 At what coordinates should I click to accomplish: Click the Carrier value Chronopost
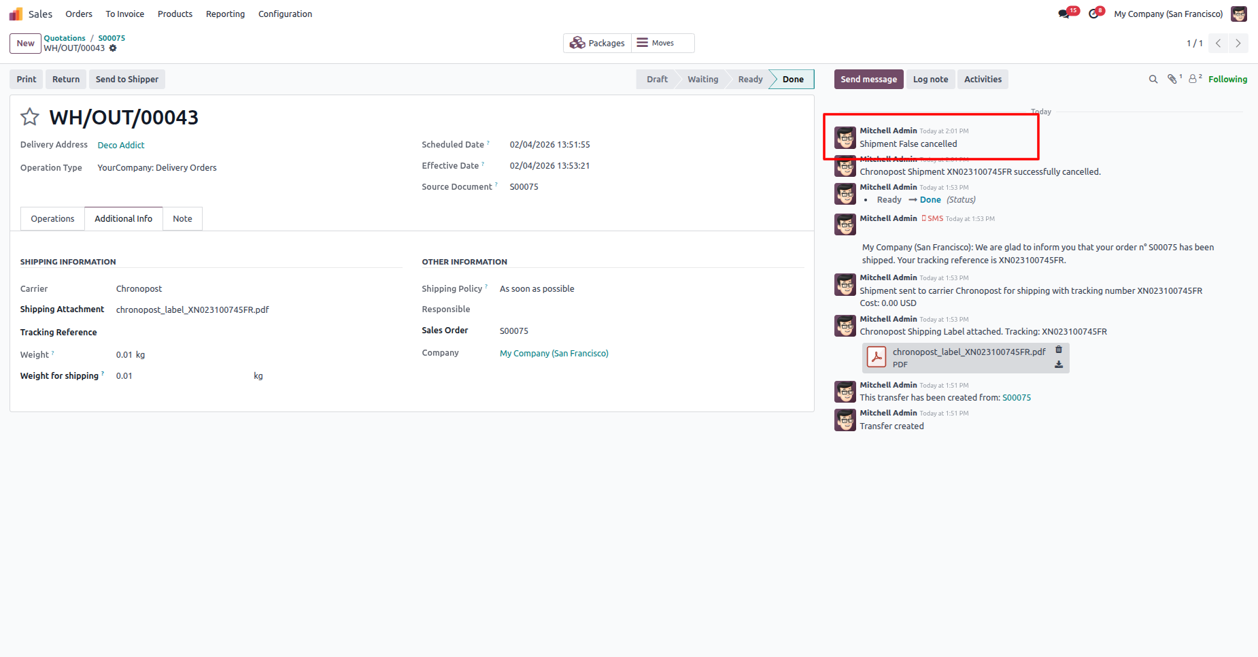(x=139, y=289)
